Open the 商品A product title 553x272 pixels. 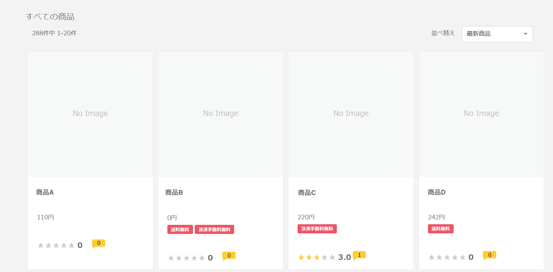click(45, 192)
